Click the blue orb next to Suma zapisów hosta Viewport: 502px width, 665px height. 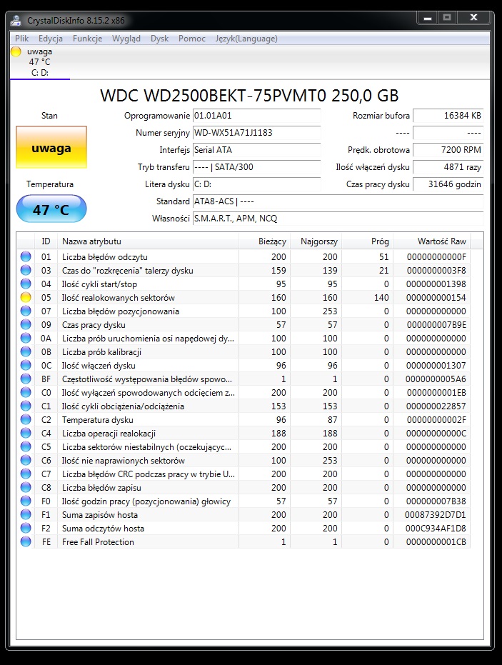(26, 515)
